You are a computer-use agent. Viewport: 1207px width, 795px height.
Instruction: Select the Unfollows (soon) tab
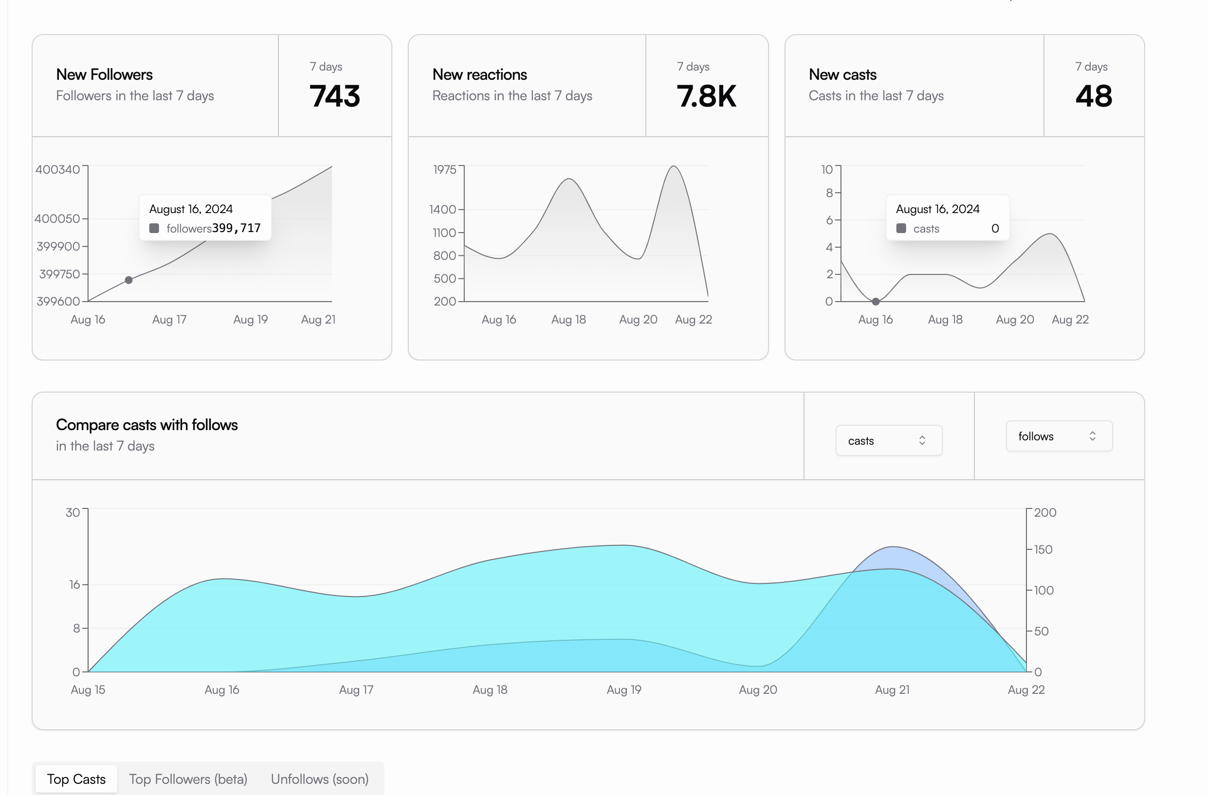tap(319, 778)
